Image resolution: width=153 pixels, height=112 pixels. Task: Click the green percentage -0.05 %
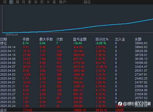click(101, 43)
